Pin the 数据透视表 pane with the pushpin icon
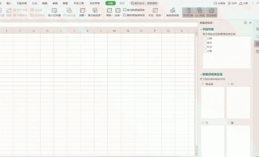The height and width of the screenshot is (157, 259). click(245, 22)
